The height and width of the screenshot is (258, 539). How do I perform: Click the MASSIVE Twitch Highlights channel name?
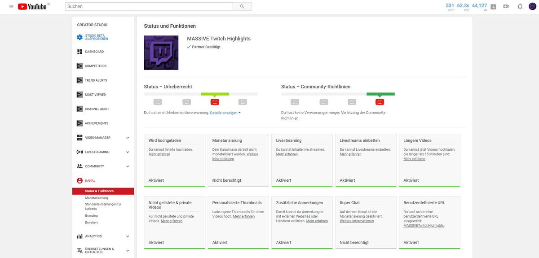point(219,39)
